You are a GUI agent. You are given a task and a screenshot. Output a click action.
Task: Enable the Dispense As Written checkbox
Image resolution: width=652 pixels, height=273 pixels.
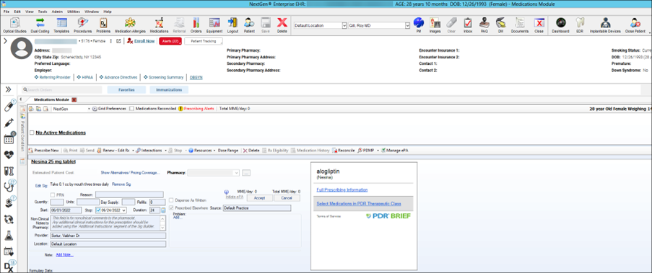tap(171, 200)
